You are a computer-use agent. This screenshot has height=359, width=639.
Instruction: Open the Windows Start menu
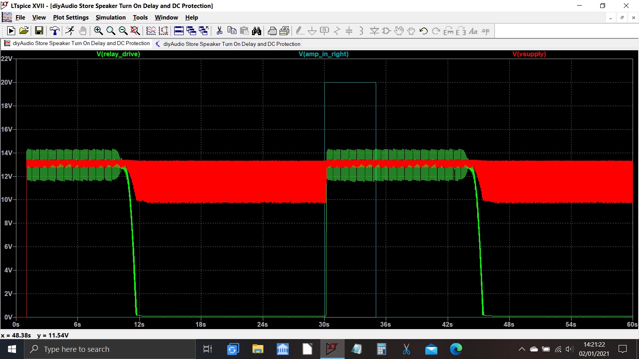(12, 349)
